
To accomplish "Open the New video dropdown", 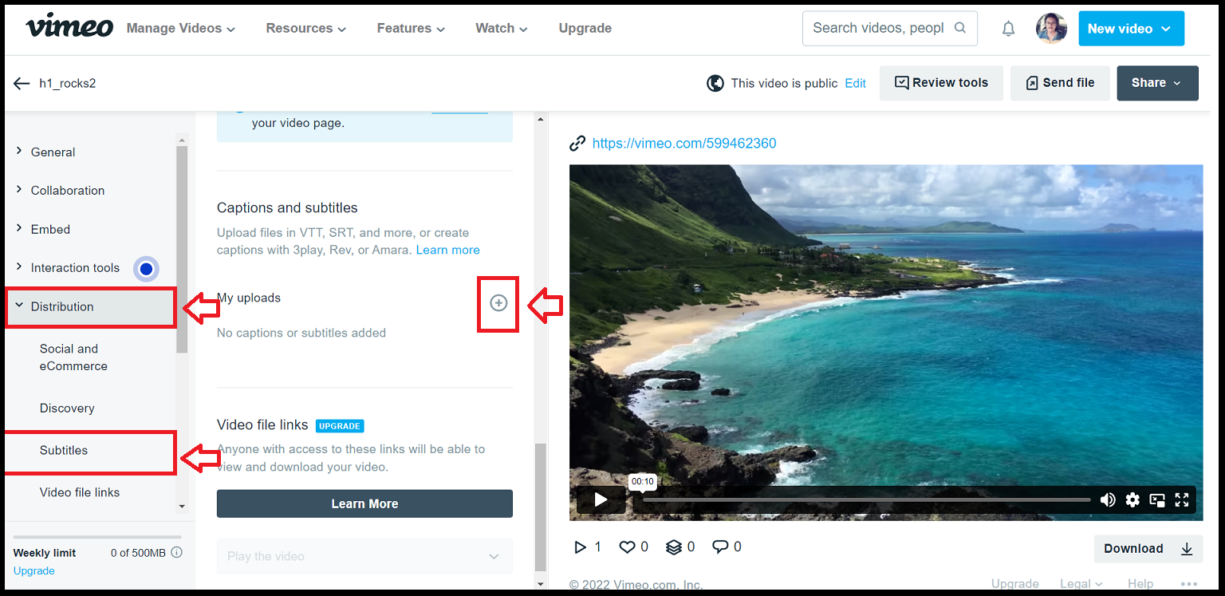I will tap(1131, 29).
